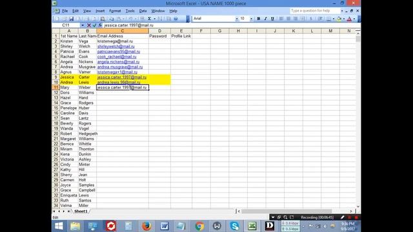Viewport: 413px width, 232px height.
Task: Click the Profile Link header cell
Action: tap(181, 36)
